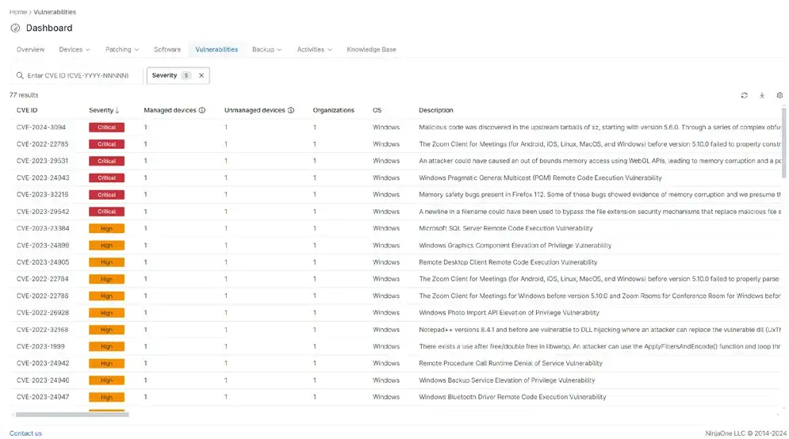
Task: Open CVE-2022-22785 entry
Action: 42,143
